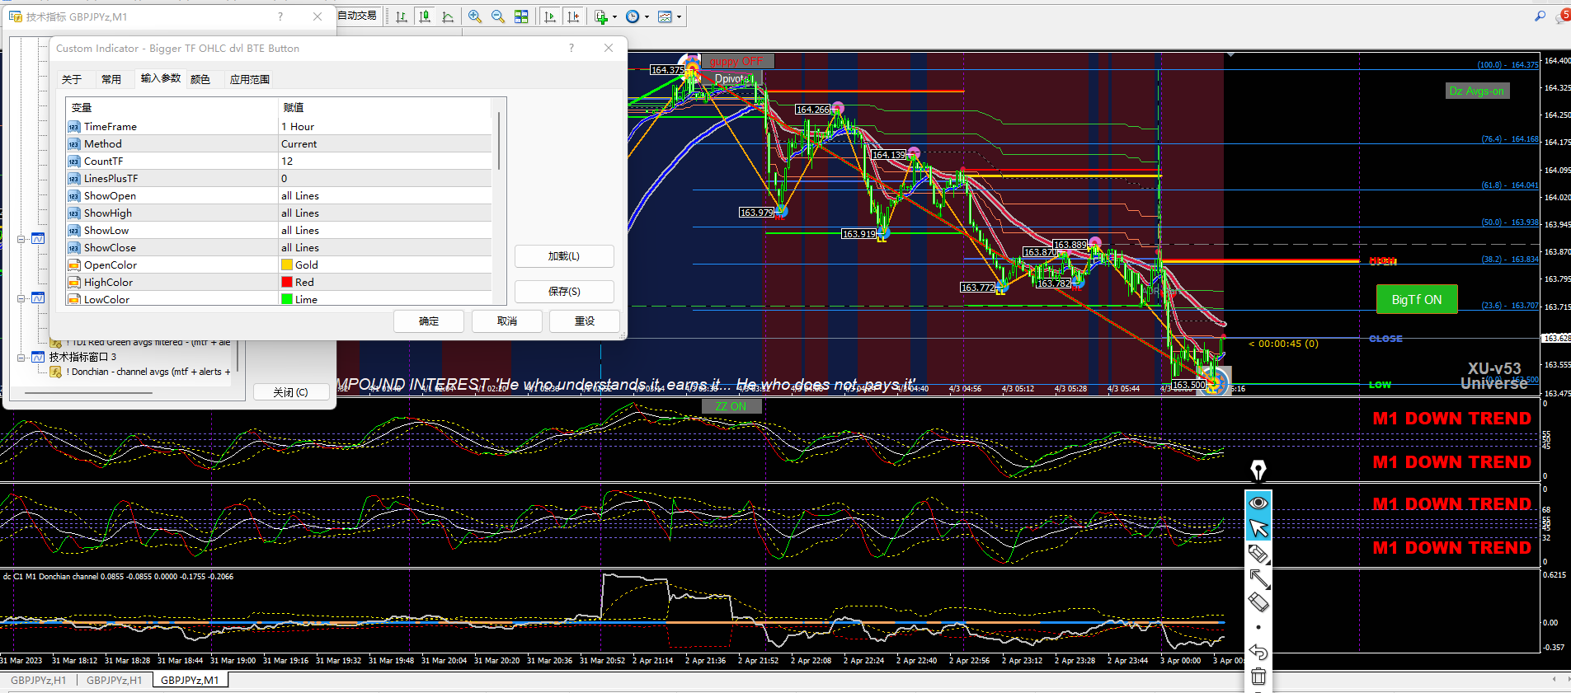Toggle the Dz Avgs-on chart button
Viewport: 1571px width, 693px height.
pyautogui.click(x=1476, y=91)
